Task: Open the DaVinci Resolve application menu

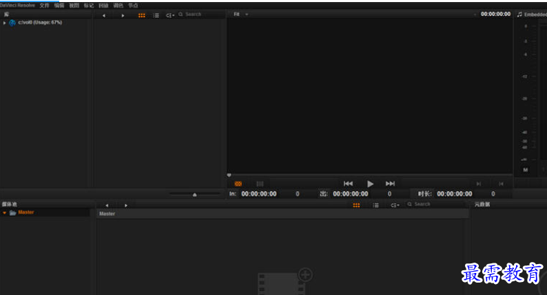Action: click(x=17, y=6)
